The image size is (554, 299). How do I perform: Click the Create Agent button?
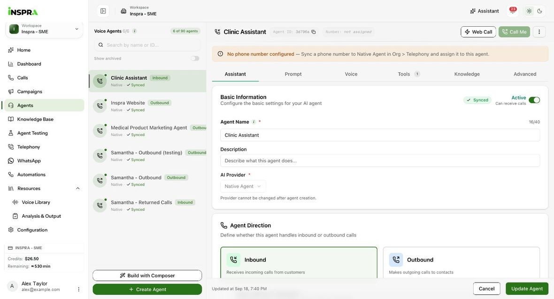[147, 290]
